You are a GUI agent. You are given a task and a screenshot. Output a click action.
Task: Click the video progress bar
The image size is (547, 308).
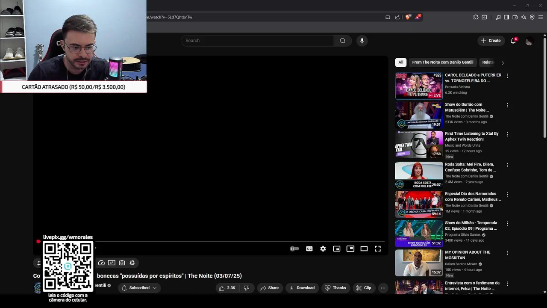tap(210, 242)
